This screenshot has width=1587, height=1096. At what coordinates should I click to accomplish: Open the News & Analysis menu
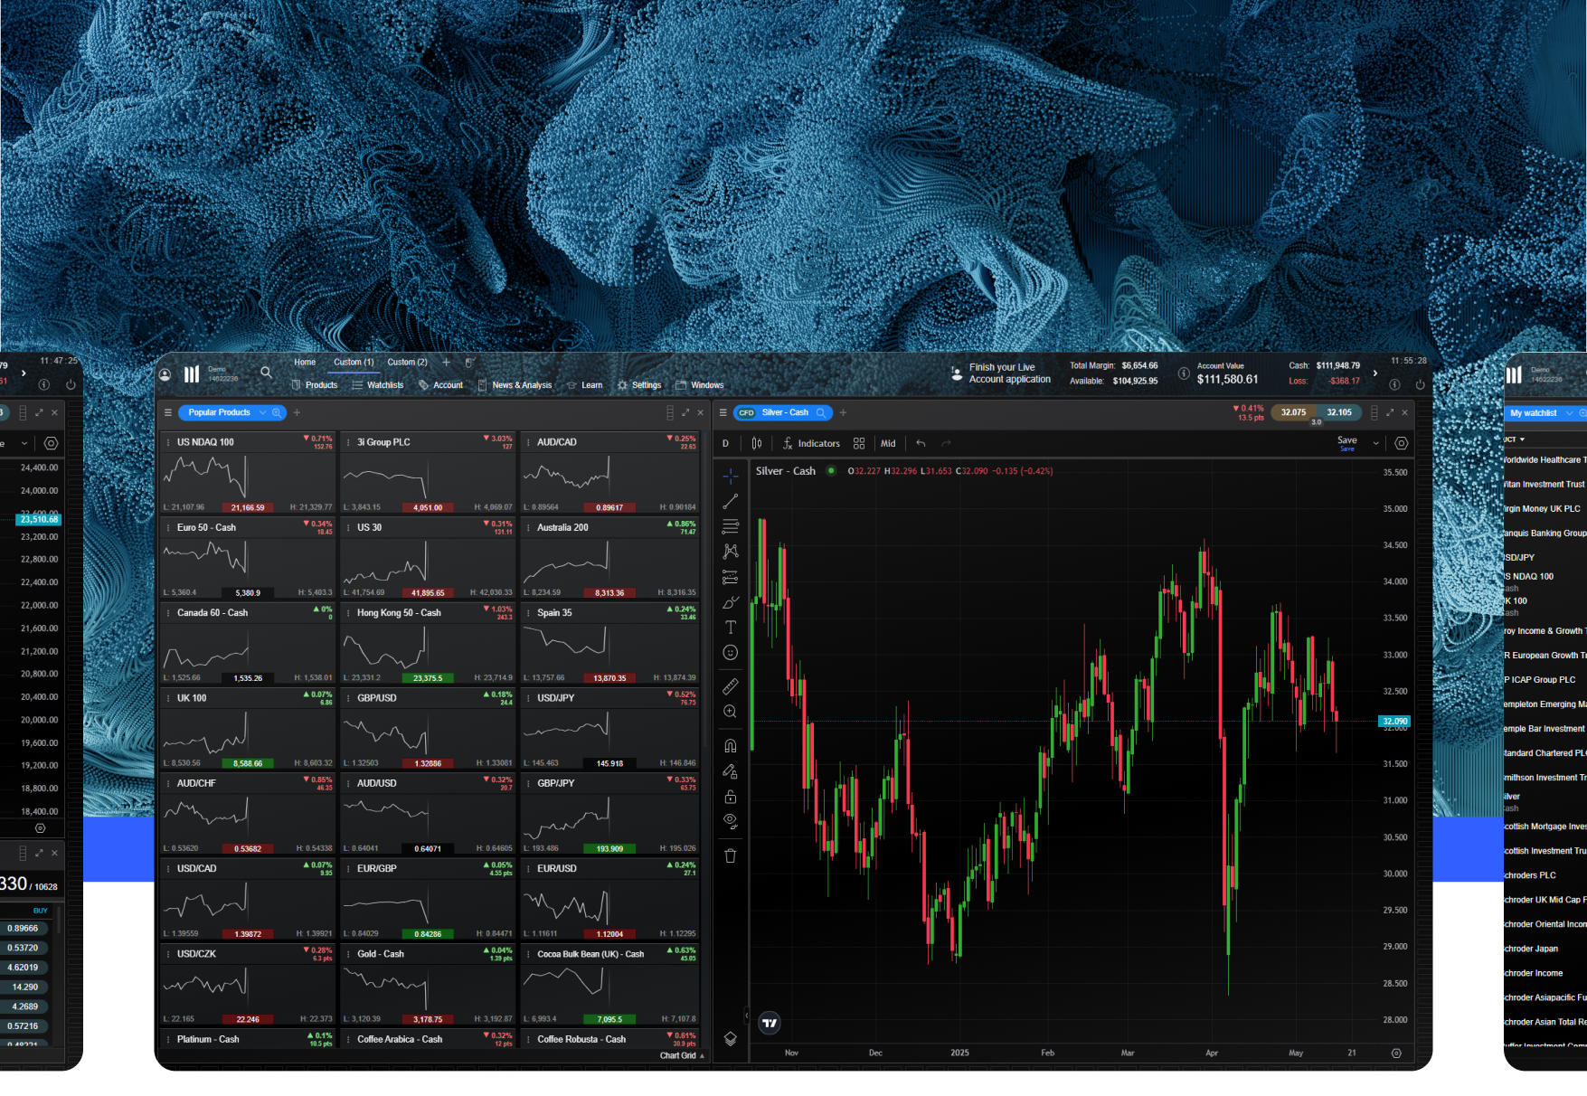[x=515, y=385]
